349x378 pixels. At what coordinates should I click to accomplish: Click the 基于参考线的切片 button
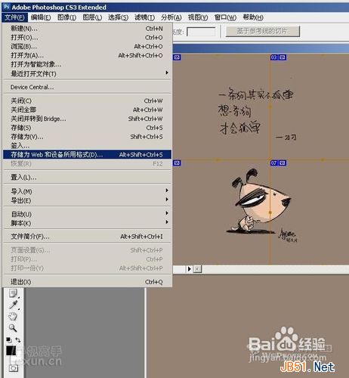(x=263, y=31)
